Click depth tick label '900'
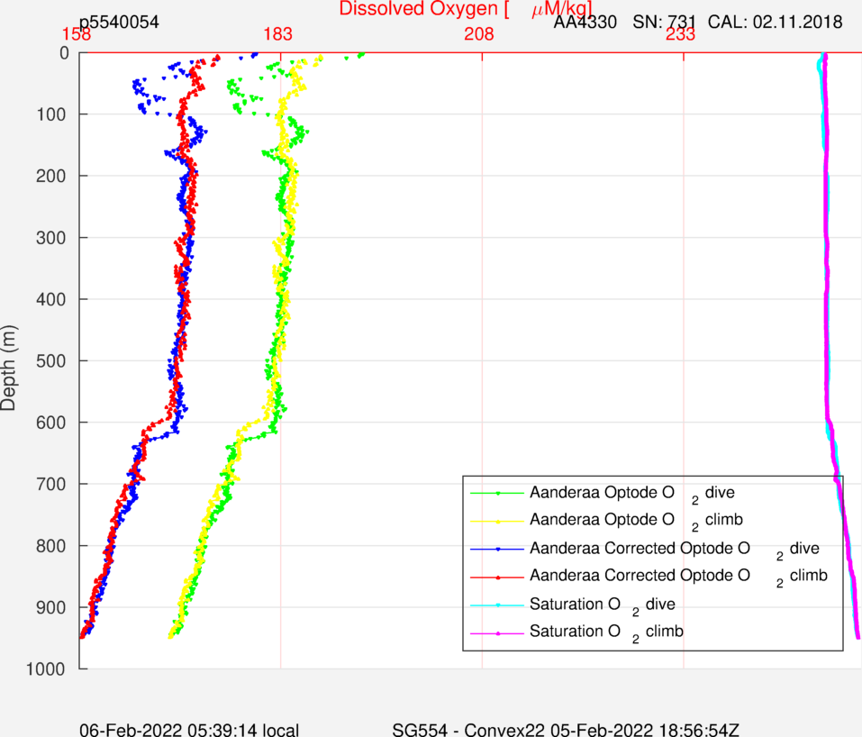Viewport: 862px width, 737px height. click(51, 607)
